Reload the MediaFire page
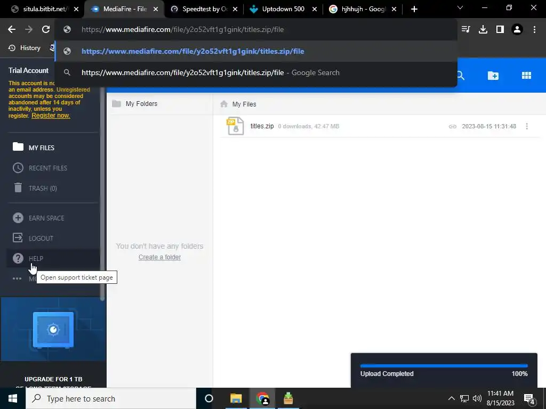 tap(46, 30)
